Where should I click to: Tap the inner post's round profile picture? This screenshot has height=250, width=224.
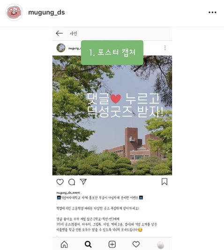point(61,48)
